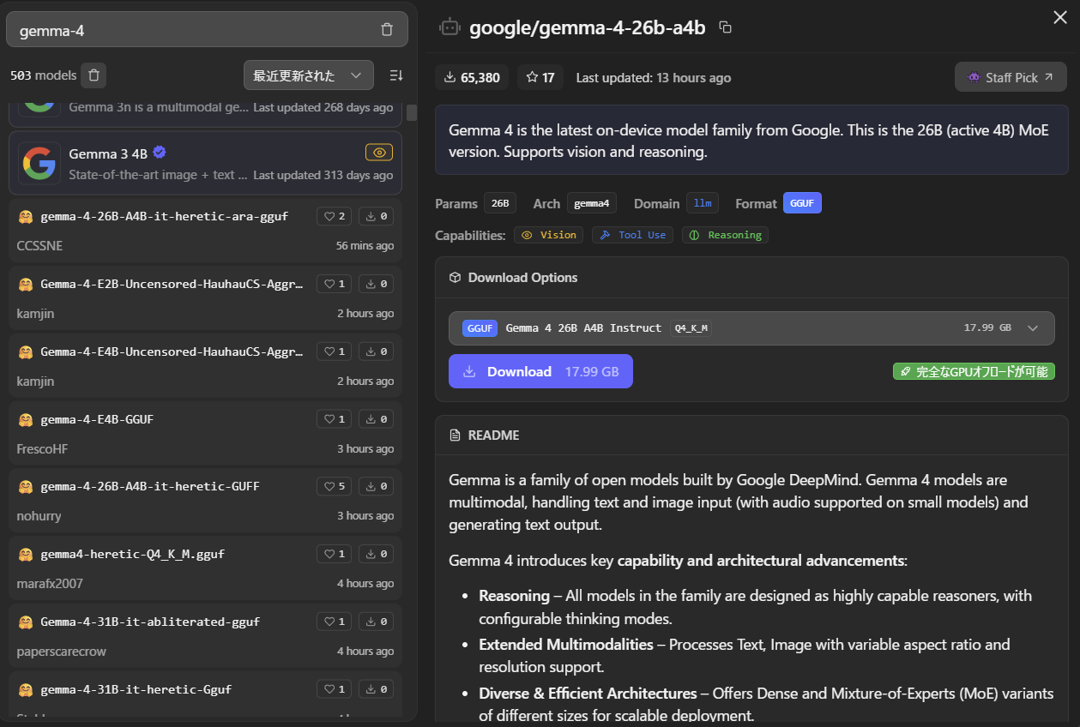This screenshot has height=727, width=1080.
Task: Click the star count showing 17
Action: tap(540, 78)
